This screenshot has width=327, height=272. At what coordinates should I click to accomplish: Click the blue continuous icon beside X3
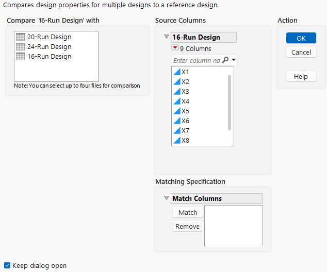[x=176, y=92]
